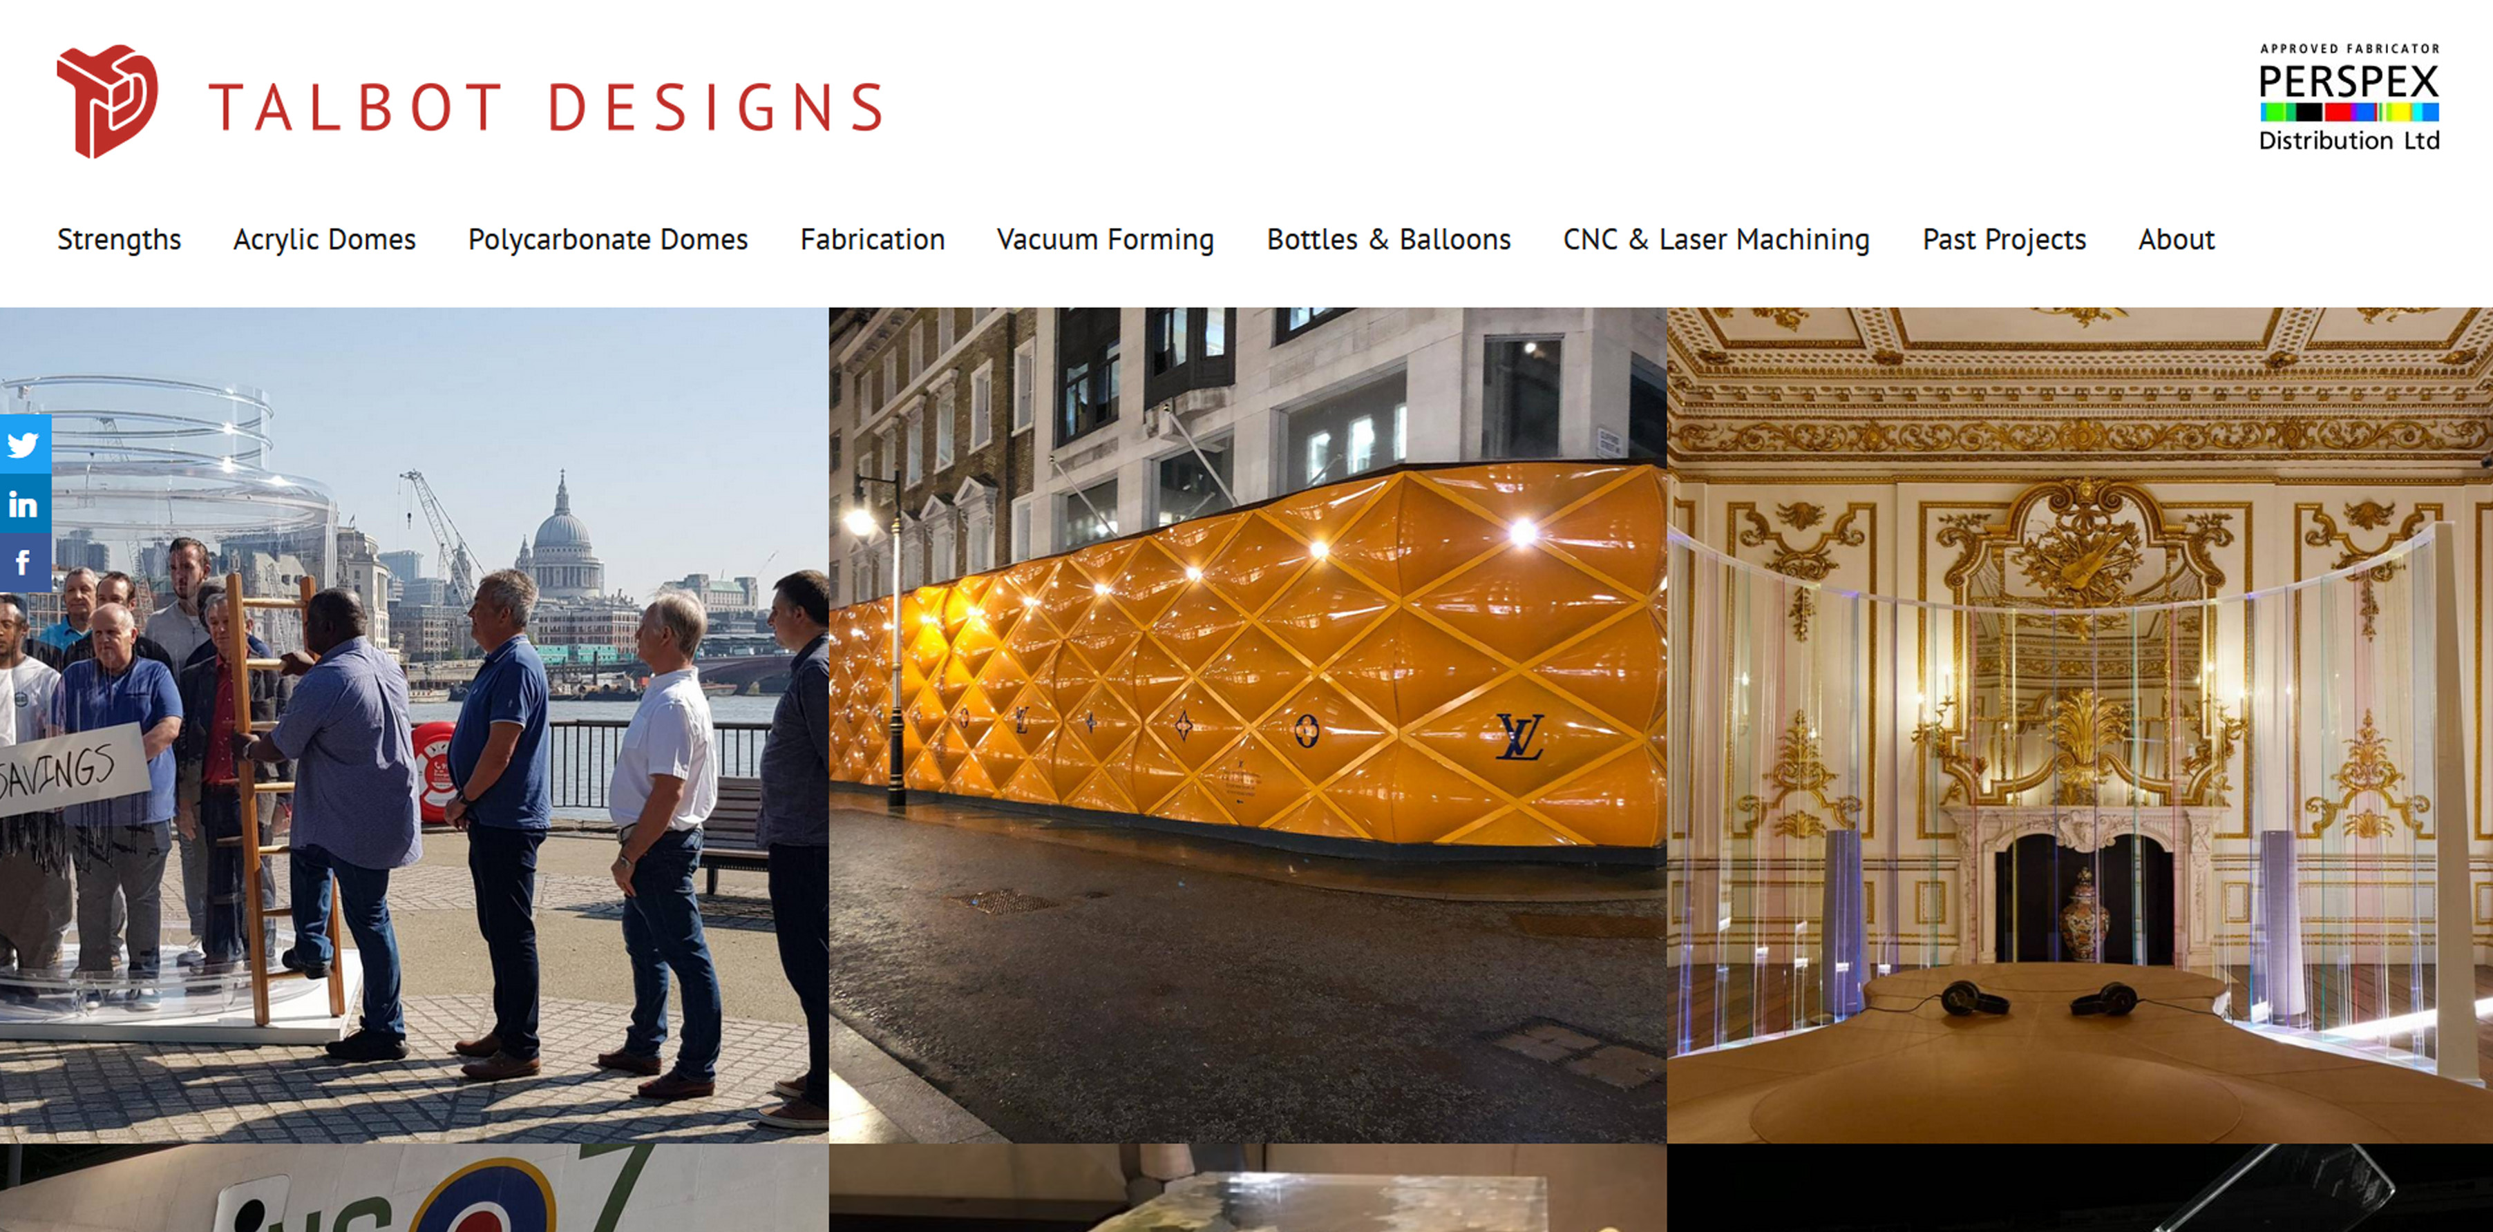Navigate to Bottles & Balloons
The image size is (2493, 1232).
[x=1389, y=239]
